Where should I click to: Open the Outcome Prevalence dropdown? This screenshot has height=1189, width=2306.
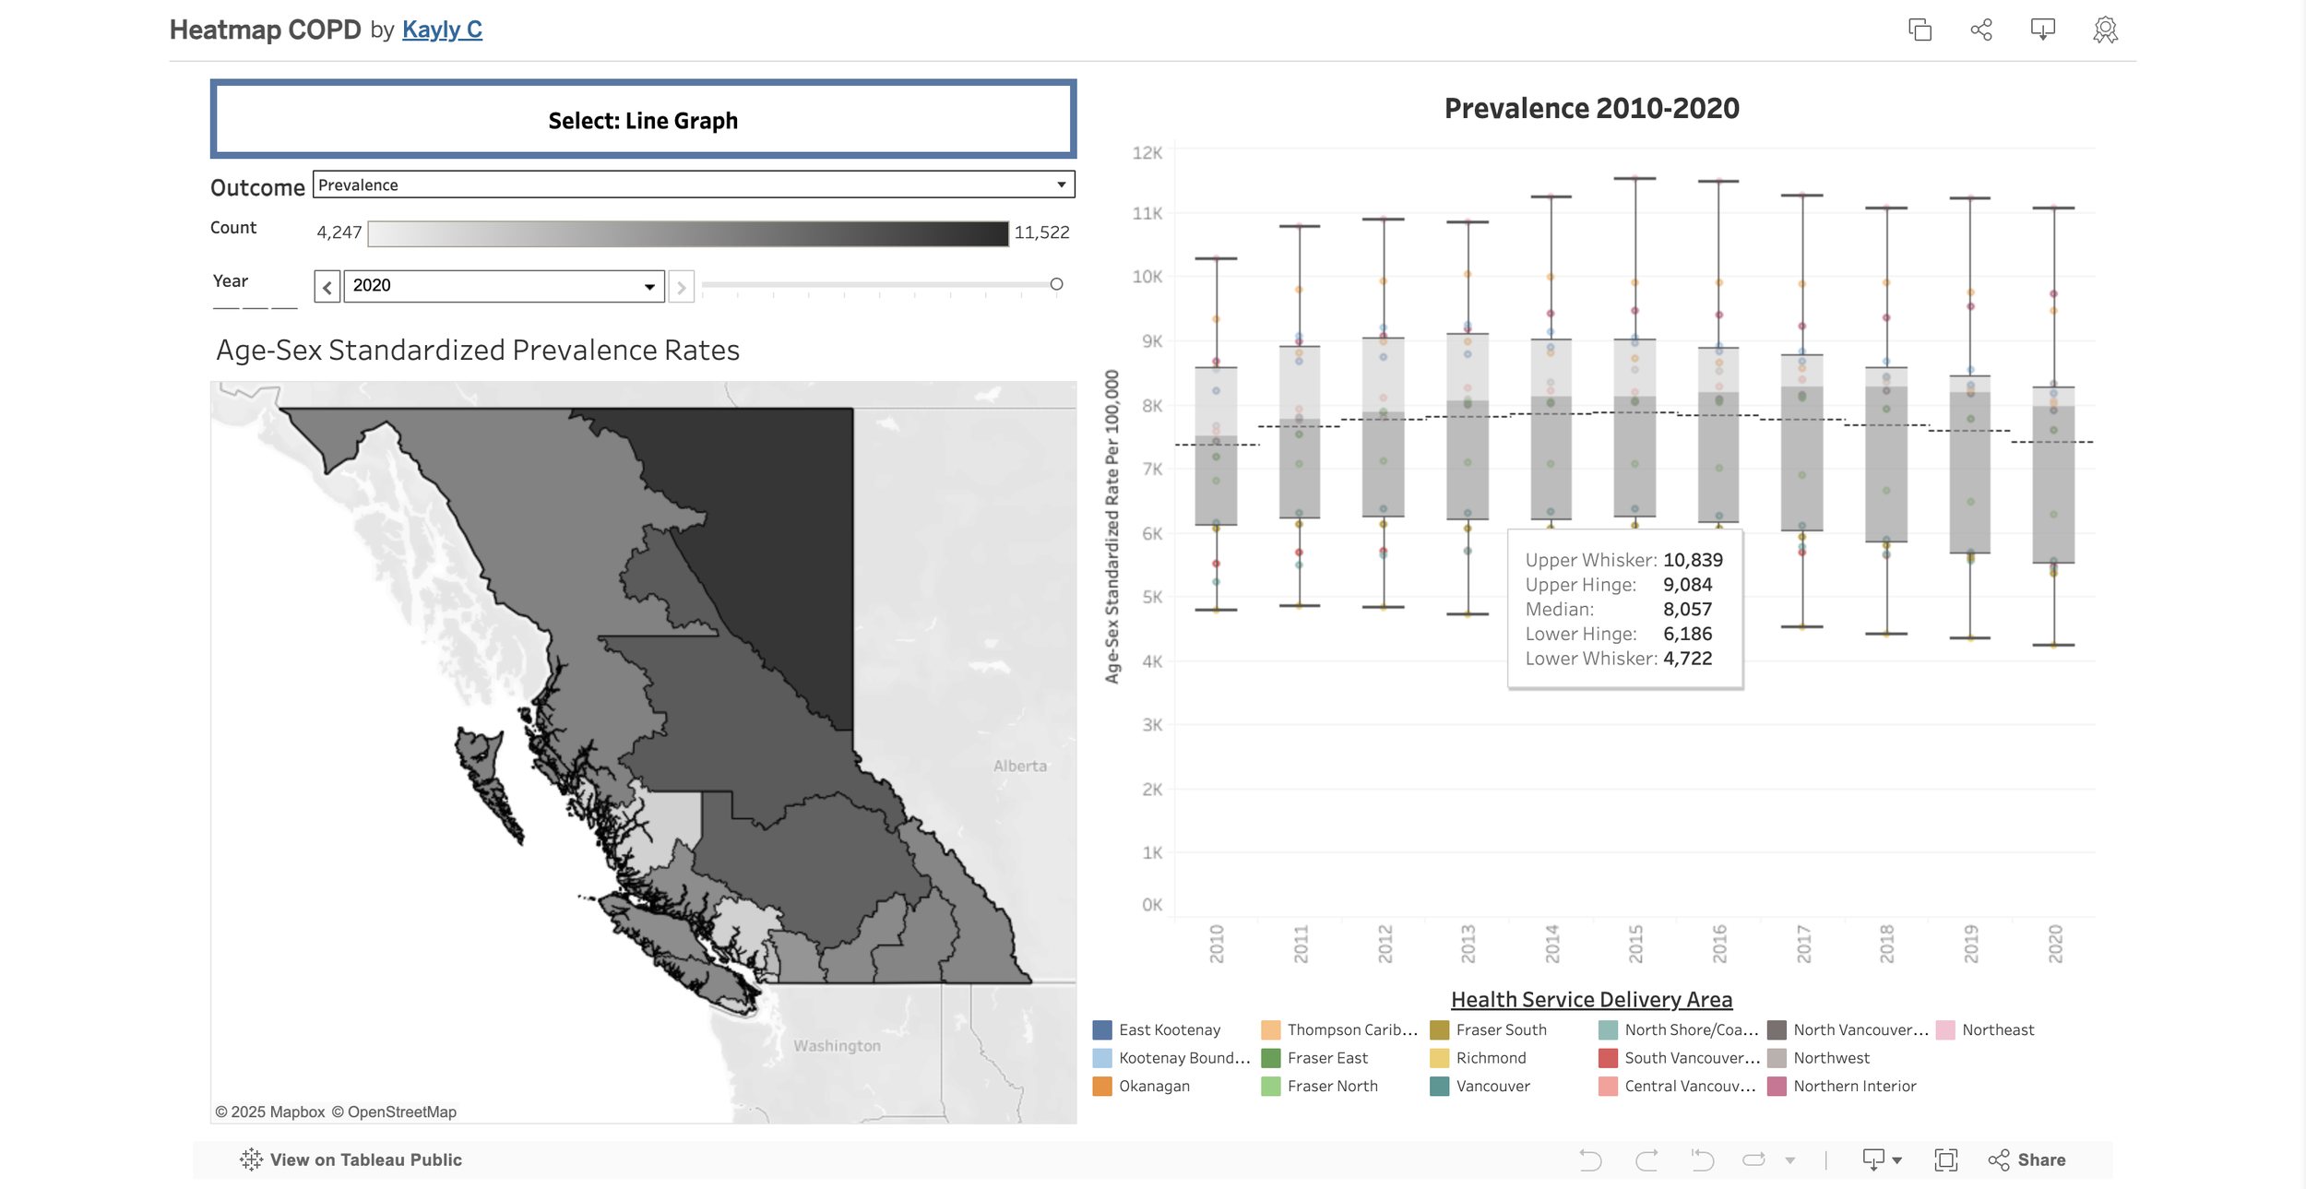click(693, 184)
